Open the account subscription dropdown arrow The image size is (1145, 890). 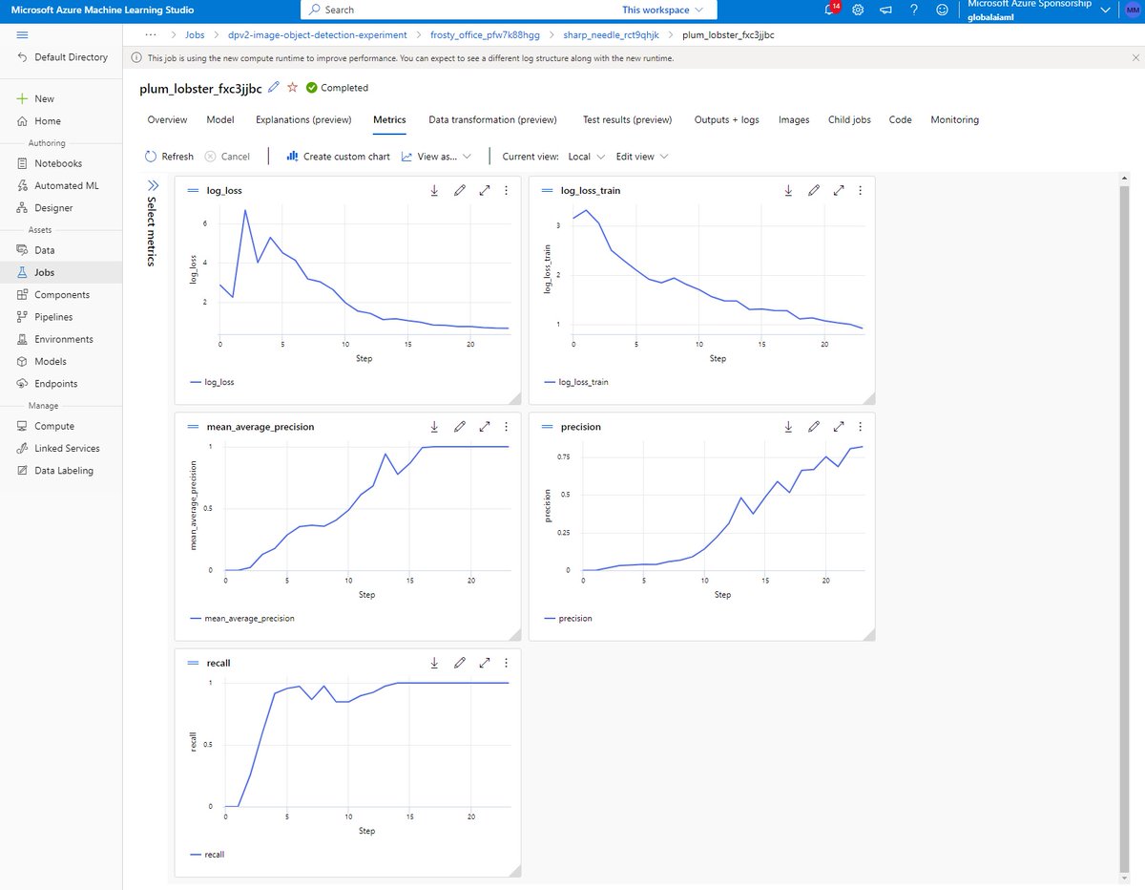(x=1106, y=10)
